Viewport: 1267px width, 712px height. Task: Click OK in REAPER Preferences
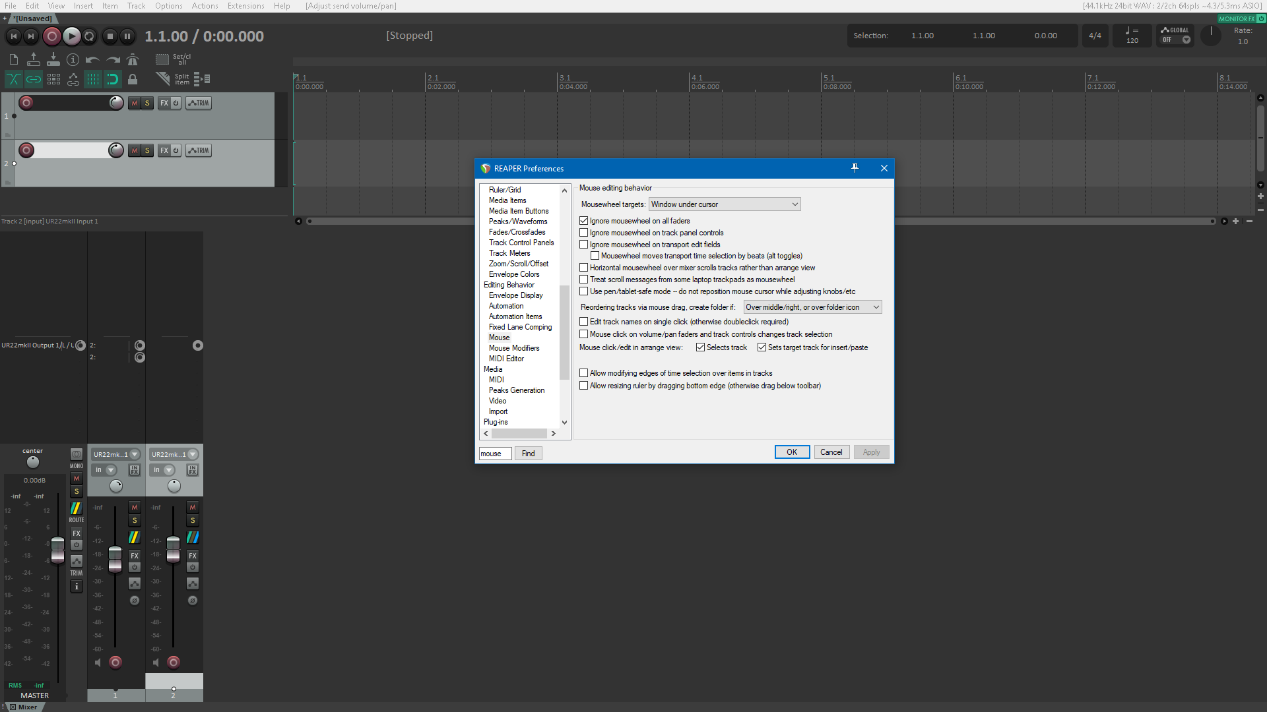click(x=792, y=452)
